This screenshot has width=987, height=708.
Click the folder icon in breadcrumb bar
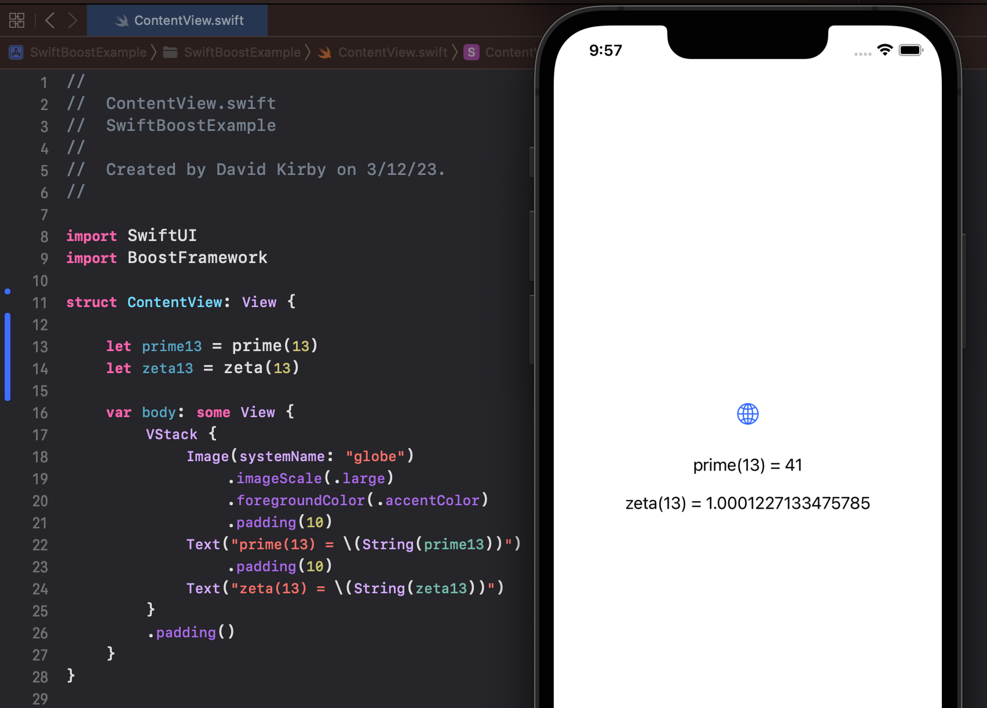click(170, 52)
